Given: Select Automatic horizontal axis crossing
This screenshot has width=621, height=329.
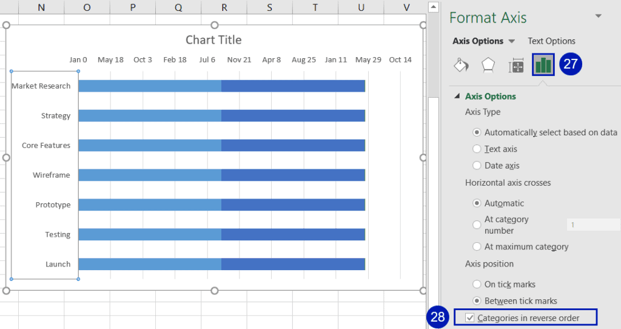Looking at the screenshot, I should [477, 203].
